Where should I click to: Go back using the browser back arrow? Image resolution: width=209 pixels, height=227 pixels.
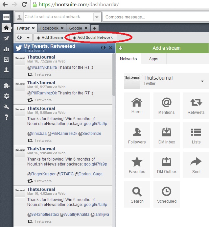pos(5,5)
